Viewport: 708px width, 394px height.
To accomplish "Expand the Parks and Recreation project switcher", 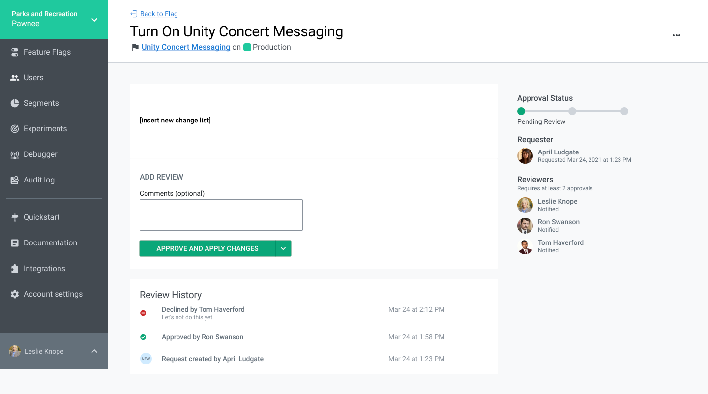I will point(54,20).
